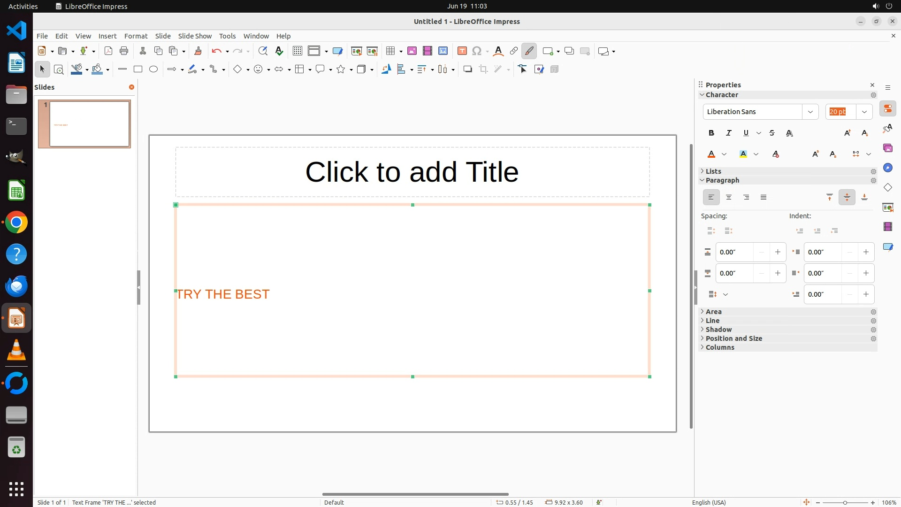Click the title placeholder text
The width and height of the screenshot is (901, 507).
tap(412, 172)
